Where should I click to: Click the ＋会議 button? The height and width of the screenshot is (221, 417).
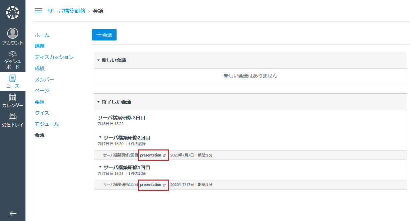104,35
